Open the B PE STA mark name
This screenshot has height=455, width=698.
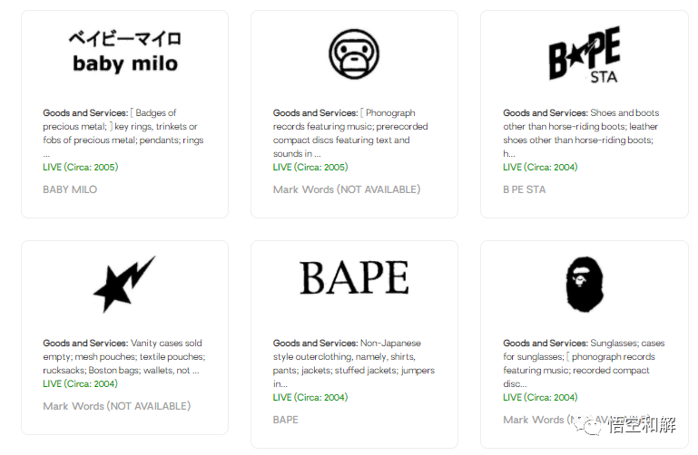525,189
